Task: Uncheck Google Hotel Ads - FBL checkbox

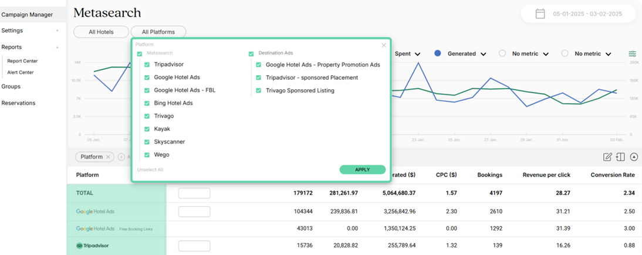Action: pyautogui.click(x=147, y=90)
